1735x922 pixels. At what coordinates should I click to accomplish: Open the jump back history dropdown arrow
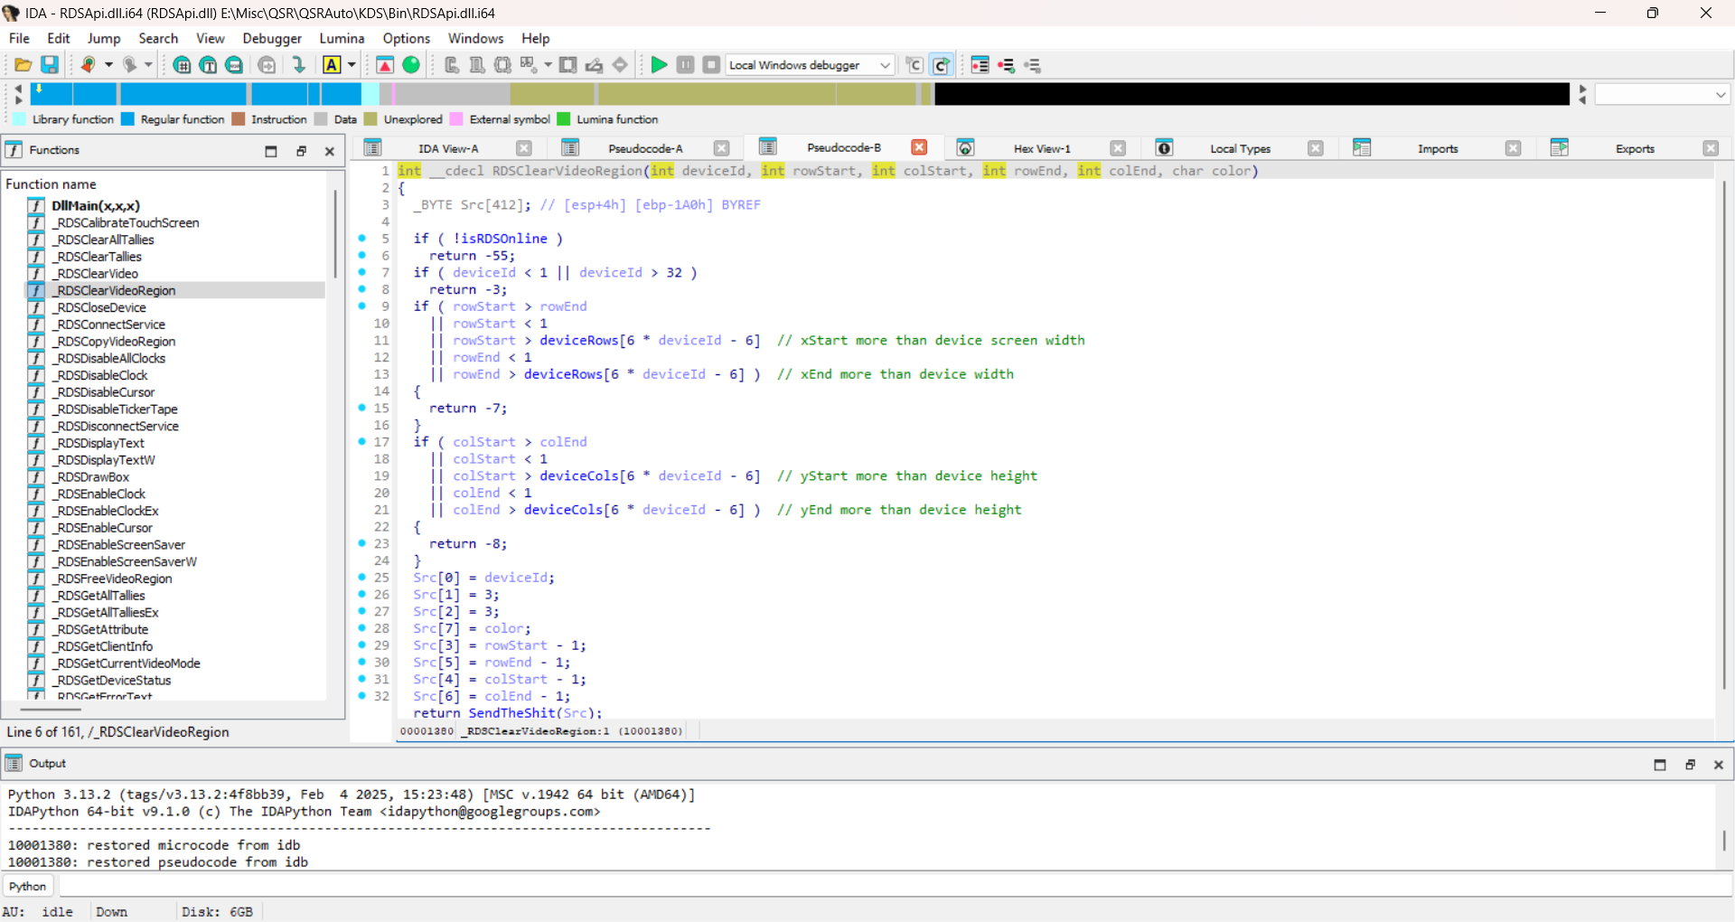pos(108,65)
